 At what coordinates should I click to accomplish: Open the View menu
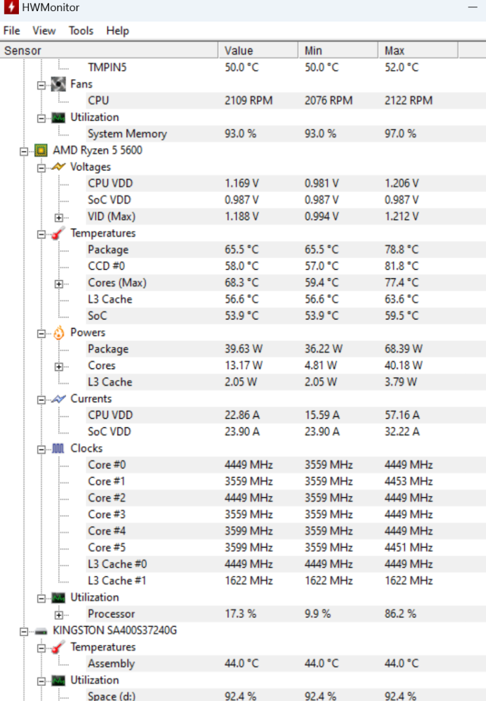coord(44,31)
